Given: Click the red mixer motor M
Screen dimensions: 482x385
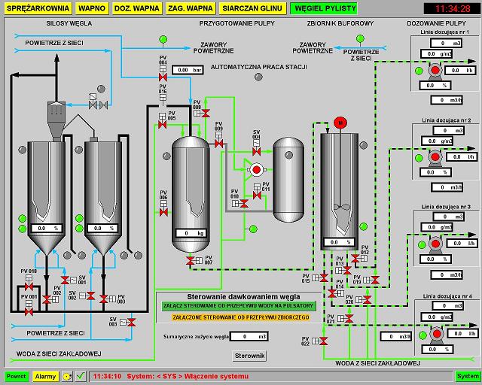Looking at the screenshot, I should 340,123.
